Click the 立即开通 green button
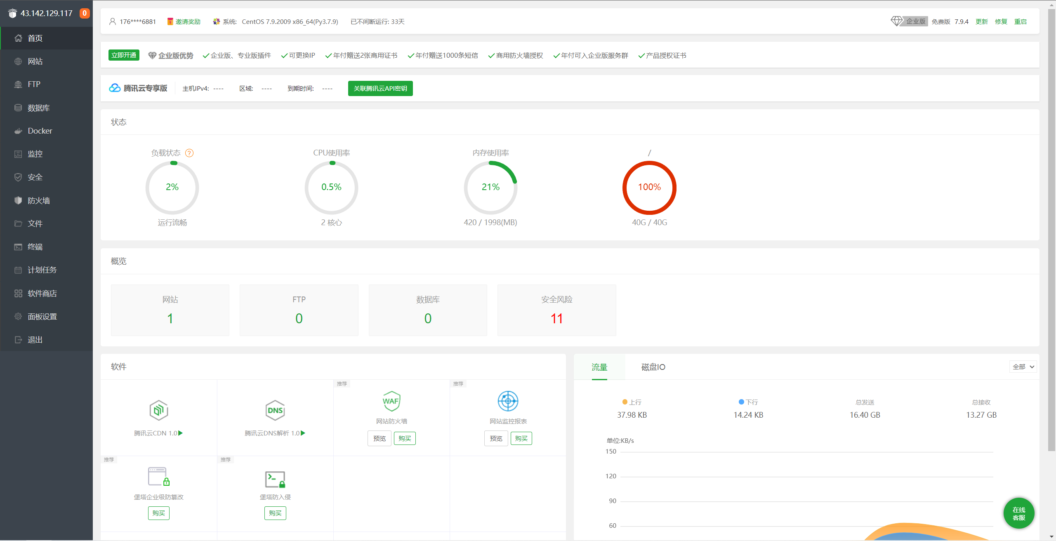 pyautogui.click(x=124, y=55)
